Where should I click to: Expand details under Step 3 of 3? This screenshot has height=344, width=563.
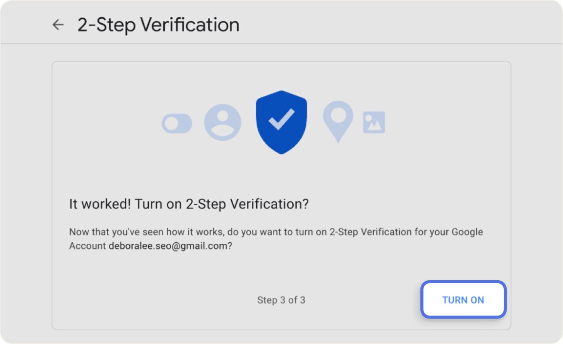click(x=281, y=300)
